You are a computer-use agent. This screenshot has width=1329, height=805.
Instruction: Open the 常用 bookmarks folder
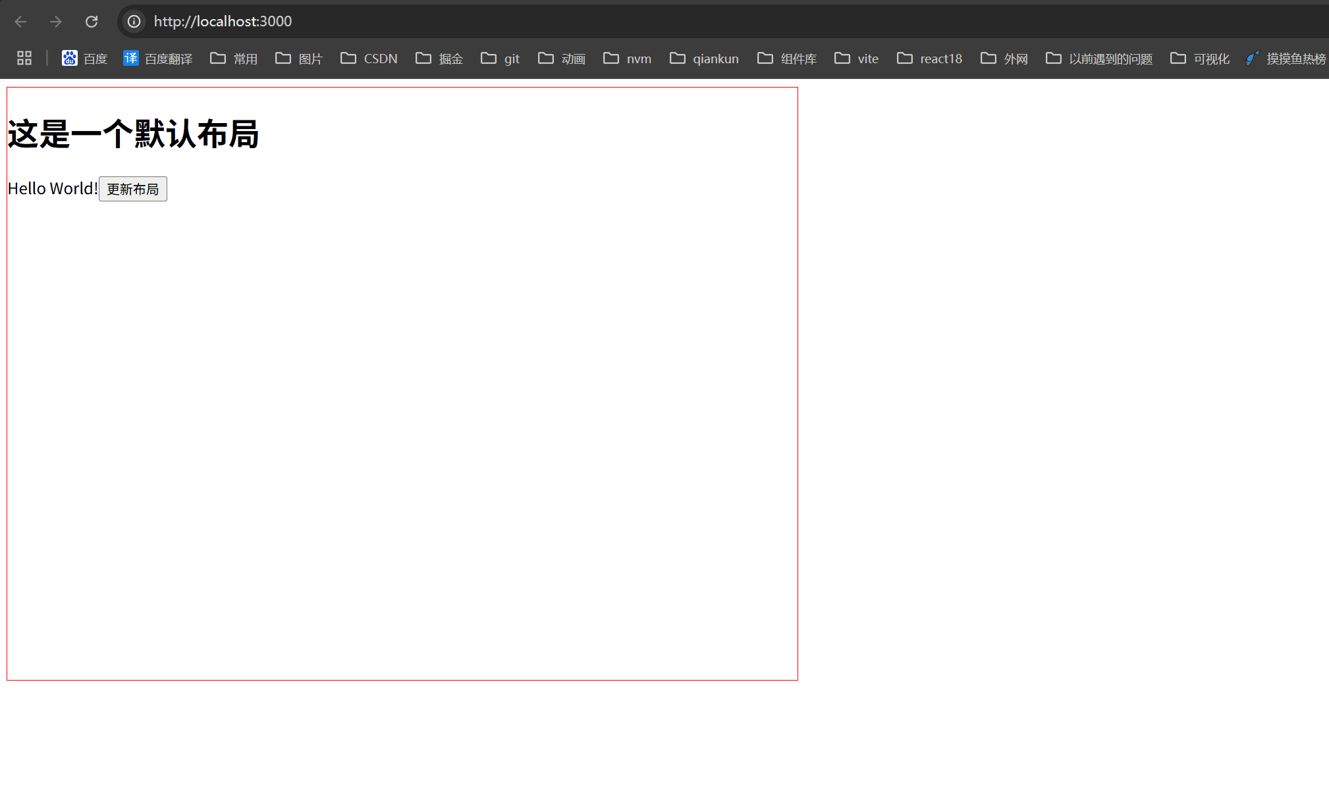tap(233, 58)
